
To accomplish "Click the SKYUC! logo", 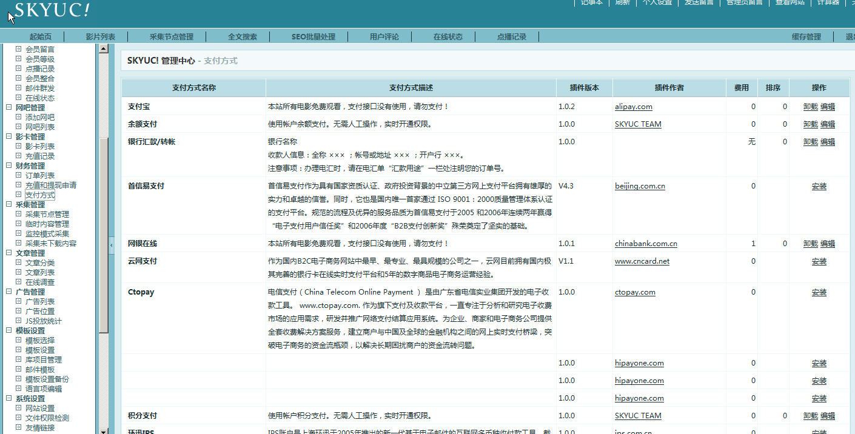I will coord(52,9).
